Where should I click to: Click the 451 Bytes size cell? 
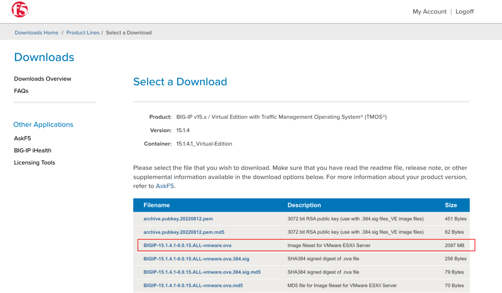[456, 219]
